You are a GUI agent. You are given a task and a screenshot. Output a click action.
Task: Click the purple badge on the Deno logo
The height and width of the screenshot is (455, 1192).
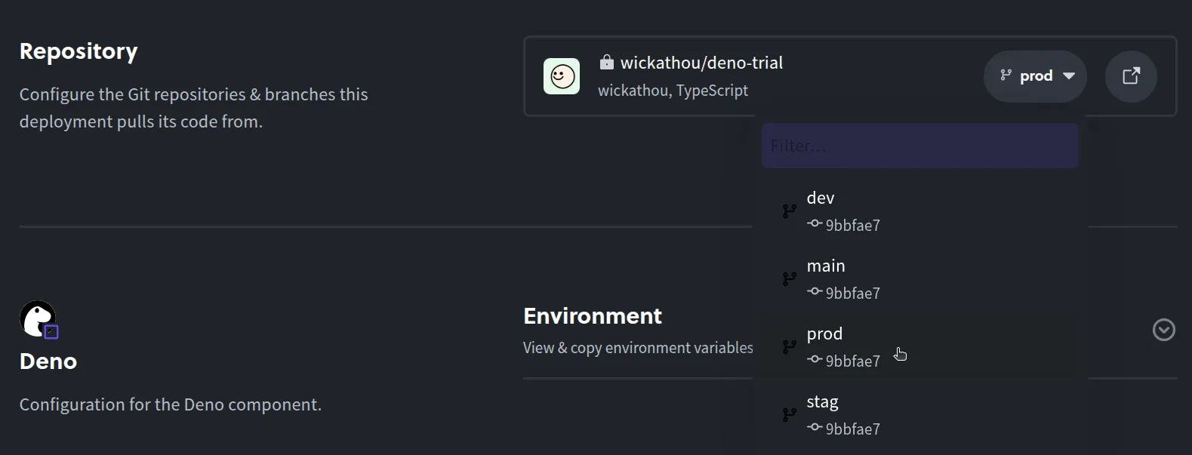pos(51,332)
